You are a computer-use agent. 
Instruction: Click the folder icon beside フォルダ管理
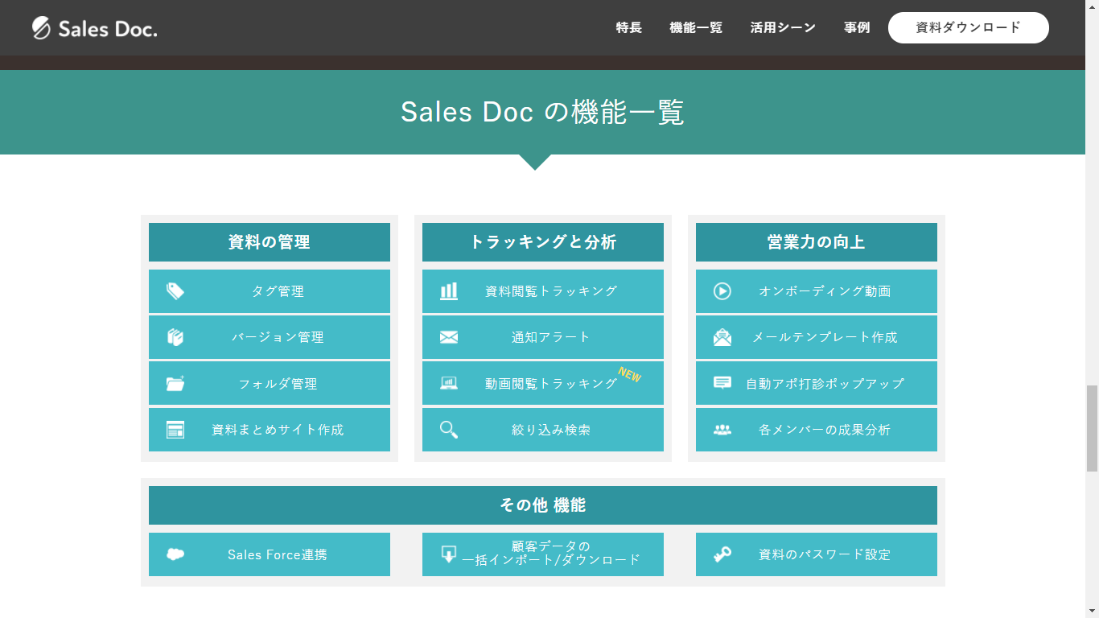(x=175, y=383)
